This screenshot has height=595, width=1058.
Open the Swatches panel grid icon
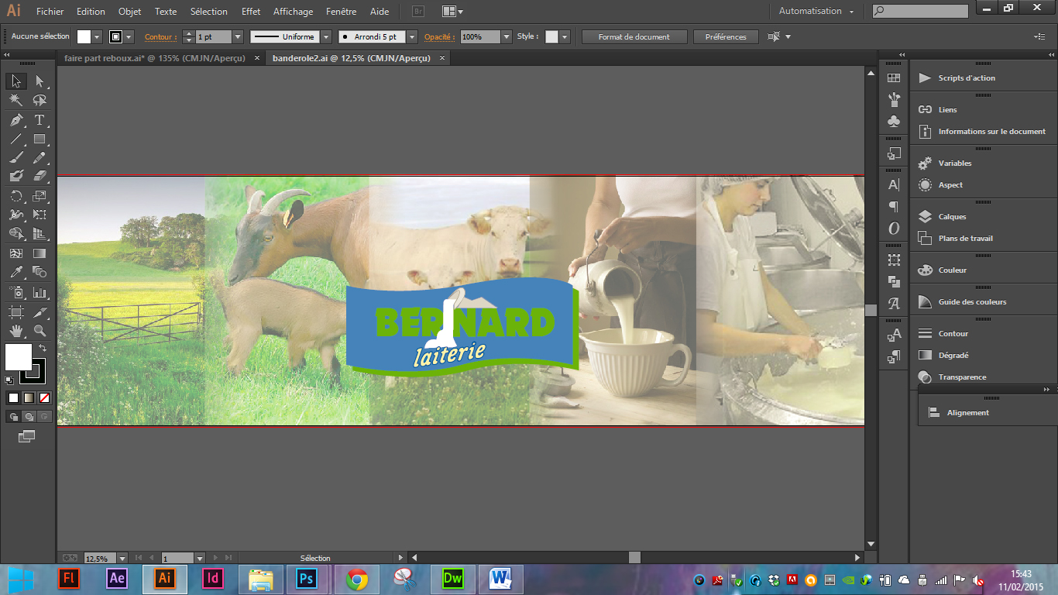coord(894,78)
